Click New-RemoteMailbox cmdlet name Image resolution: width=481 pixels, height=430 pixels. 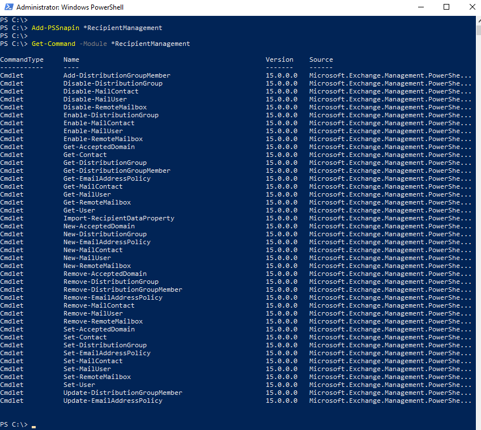(x=97, y=266)
